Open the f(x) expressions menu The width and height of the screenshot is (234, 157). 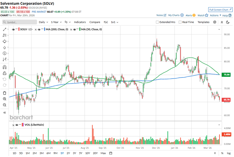pos(106,22)
